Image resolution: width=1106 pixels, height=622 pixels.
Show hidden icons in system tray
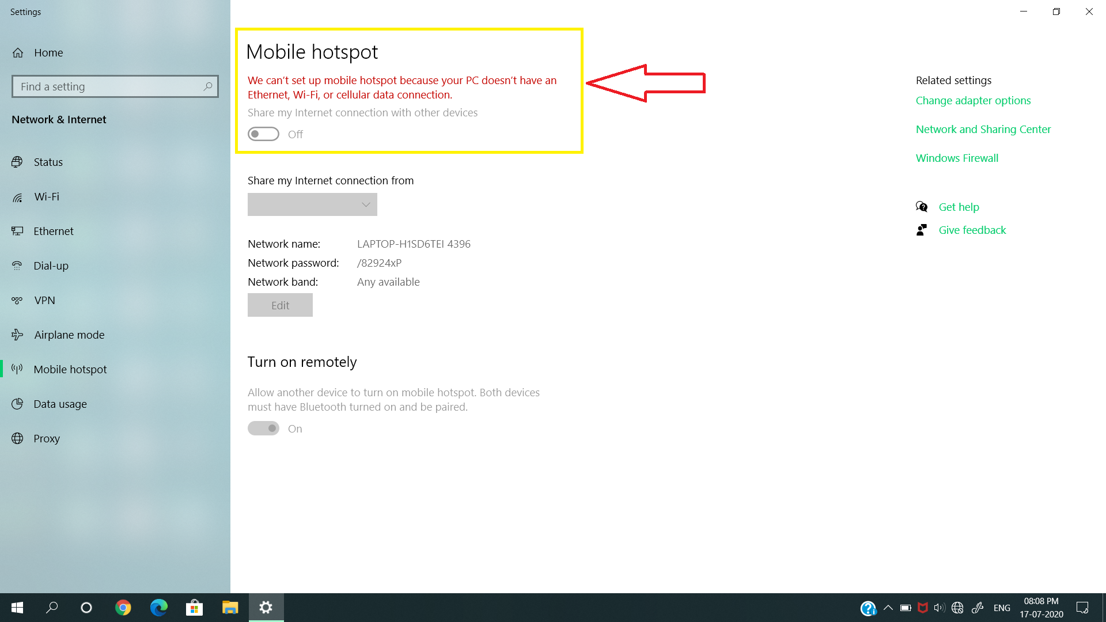point(888,608)
